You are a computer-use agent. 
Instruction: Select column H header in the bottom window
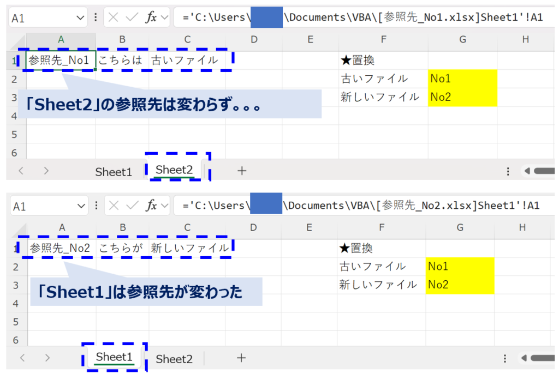522,227
